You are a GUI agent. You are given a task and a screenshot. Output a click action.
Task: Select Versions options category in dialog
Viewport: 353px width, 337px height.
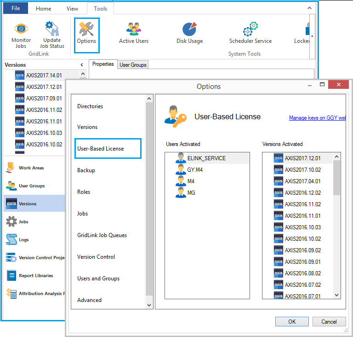point(87,127)
